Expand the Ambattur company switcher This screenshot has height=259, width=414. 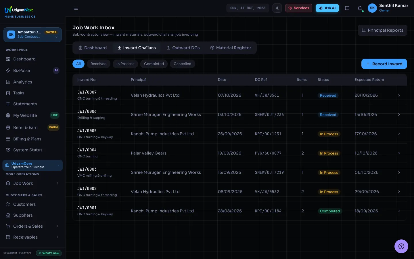coord(32,35)
